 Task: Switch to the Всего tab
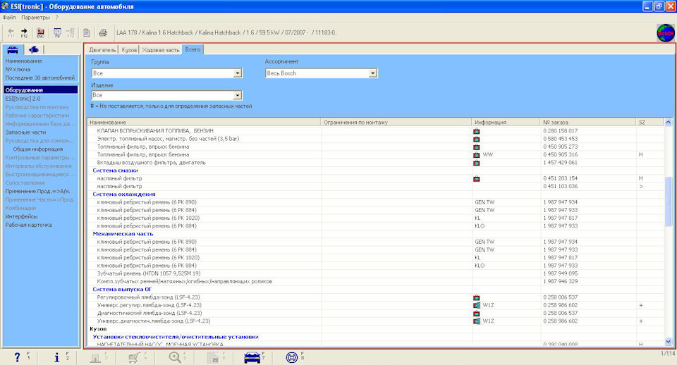pyautogui.click(x=193, y=49)
